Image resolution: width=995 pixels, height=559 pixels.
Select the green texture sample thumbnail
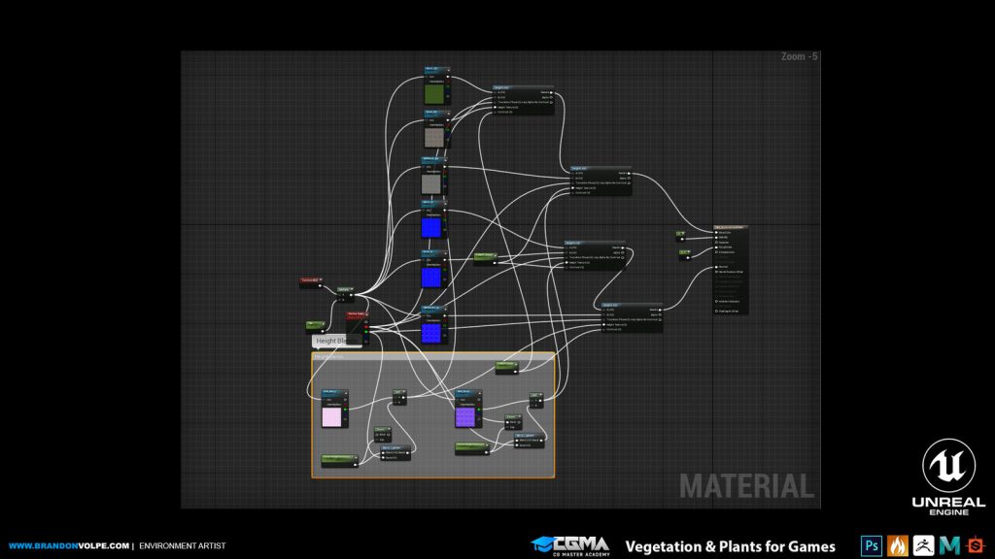(x=434, y=94)
